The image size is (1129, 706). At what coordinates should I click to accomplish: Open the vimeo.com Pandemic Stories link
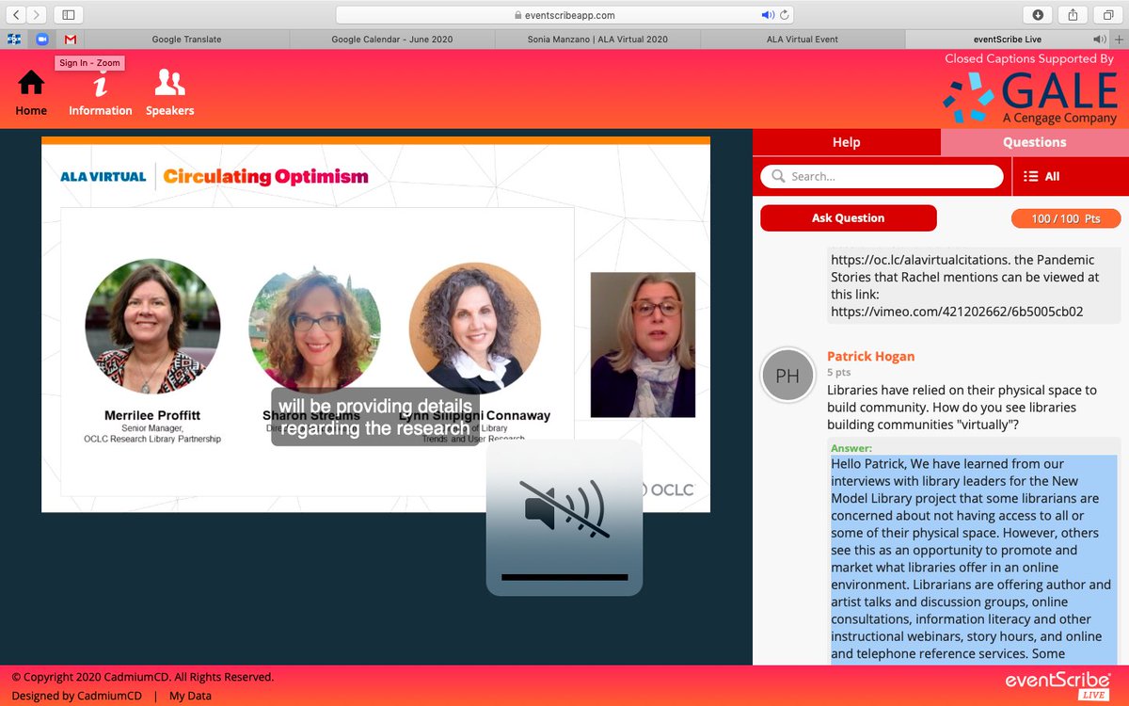(x=957, y=312)
